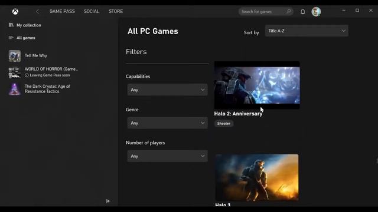Close the Xbox app window
378x212 pixels.
point(371,11)
